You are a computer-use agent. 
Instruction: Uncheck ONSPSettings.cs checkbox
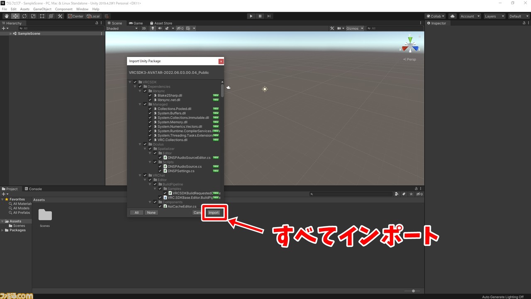(x=160, y=171)
